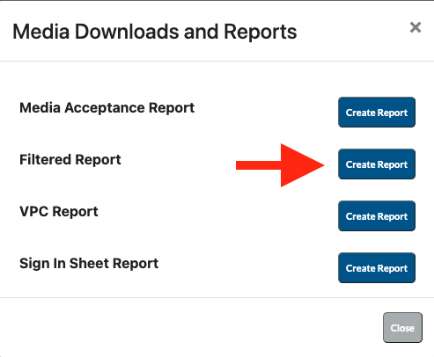Image resolution: width=434 pixels, height=357 pixels.
Task: Click the 'Media Acceptance Report' label
Action: 107,108
